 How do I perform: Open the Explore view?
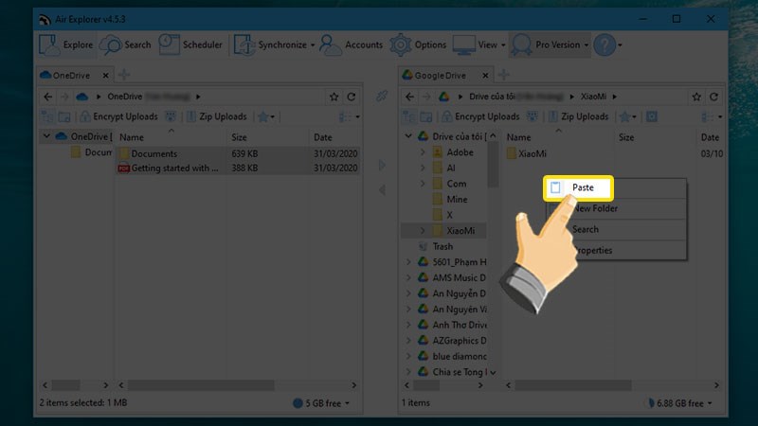coord(65,44)
